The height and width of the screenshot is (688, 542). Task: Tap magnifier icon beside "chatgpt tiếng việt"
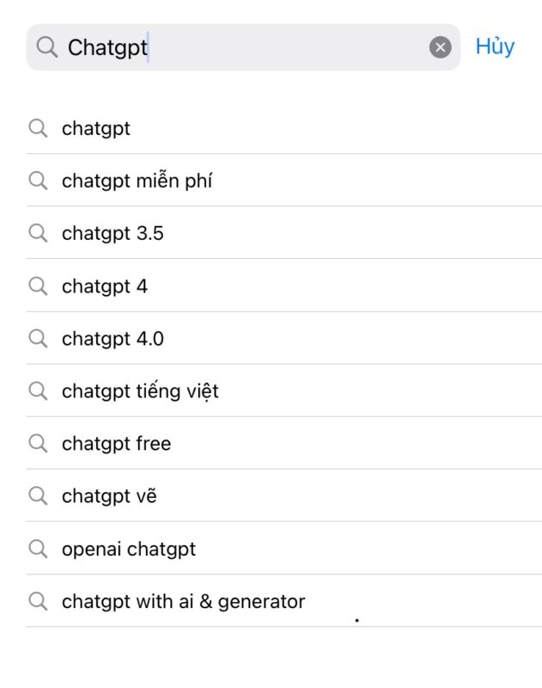tap(38, 391)
